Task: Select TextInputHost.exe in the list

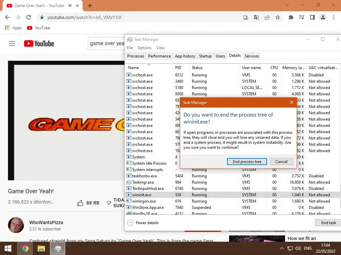Action: coord(232,189)
